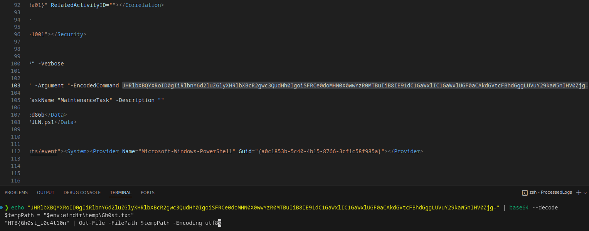Image resolution: width=589 pixels, height=231 pixels.
Task: Click the blue command decoration dot
Action: [x=2, y=208]
